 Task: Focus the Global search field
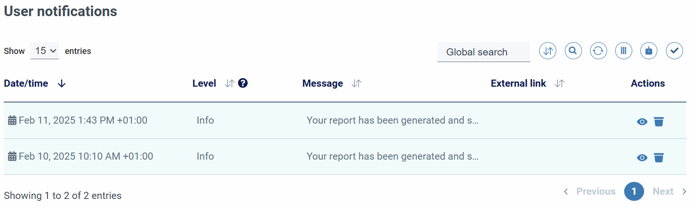point(484,52)
